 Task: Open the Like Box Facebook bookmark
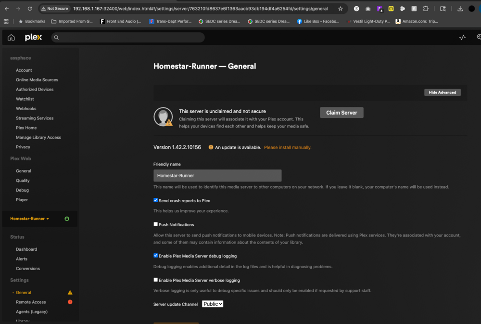(x=318, y=21)
